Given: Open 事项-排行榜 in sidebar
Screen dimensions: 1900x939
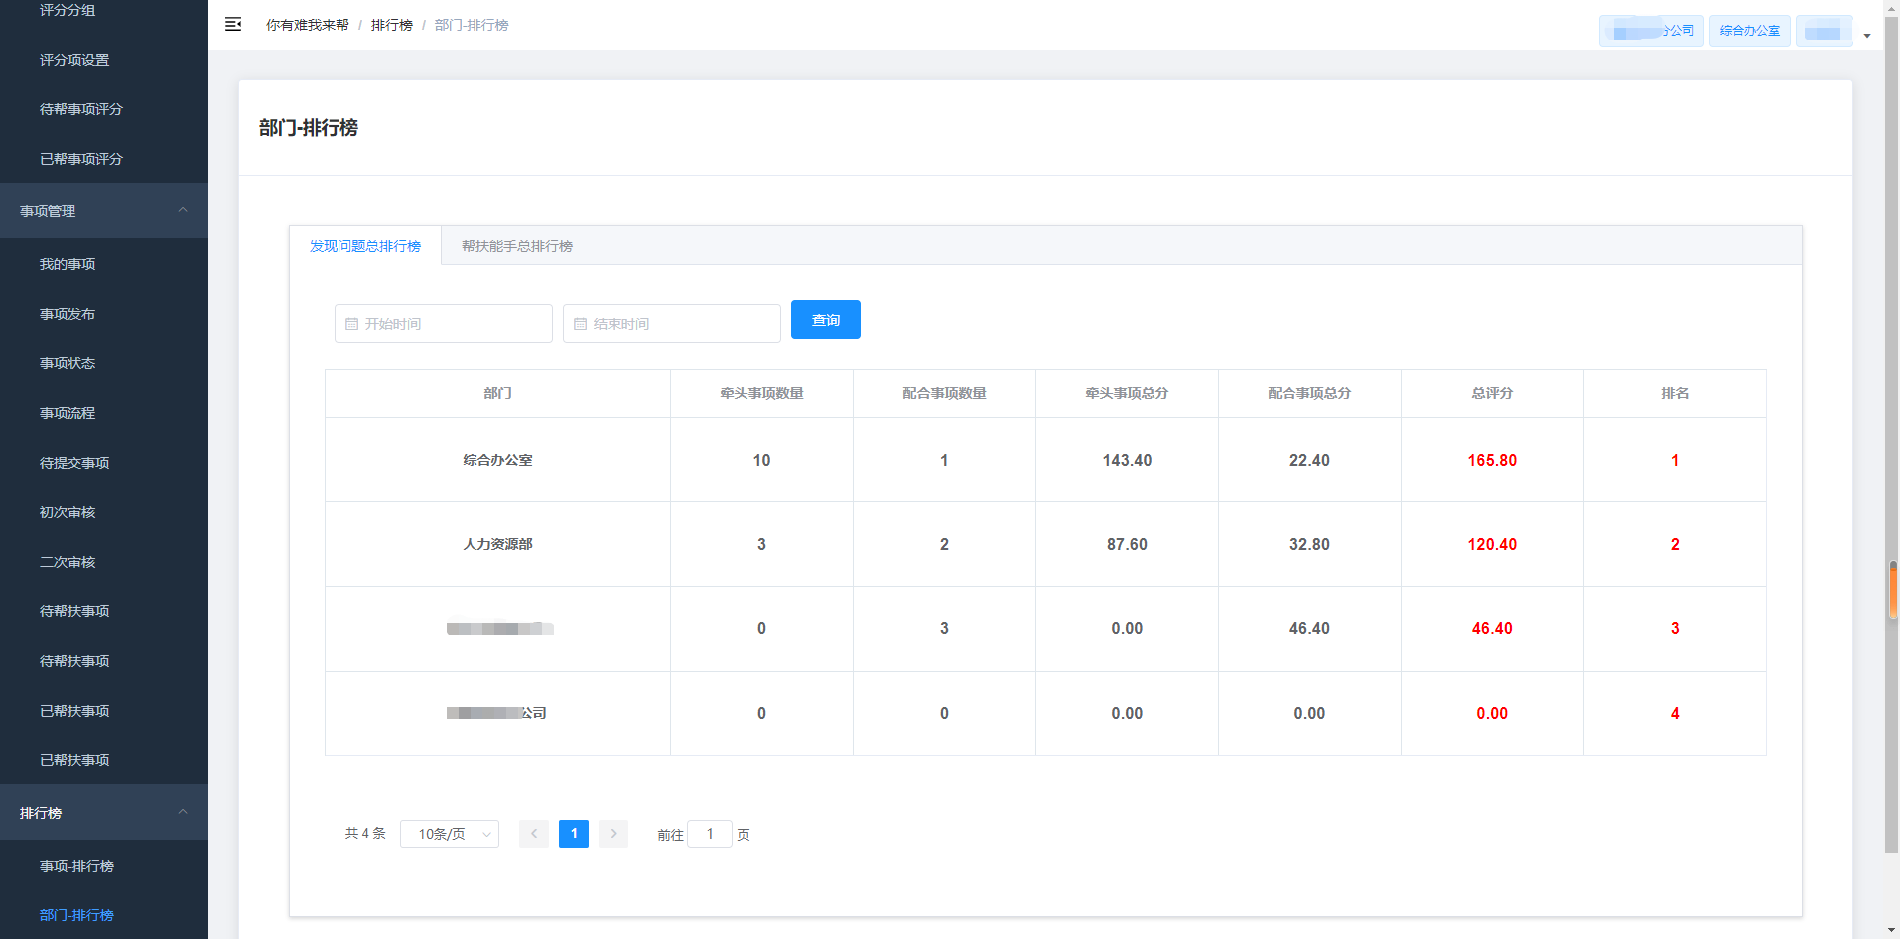Looking at the screenshot, I should click(x=104, y=866).
